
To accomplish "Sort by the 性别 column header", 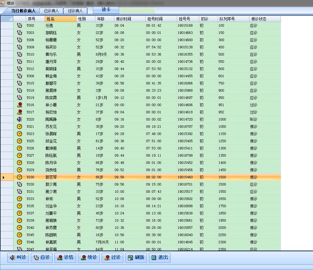I will pos(86,19).
